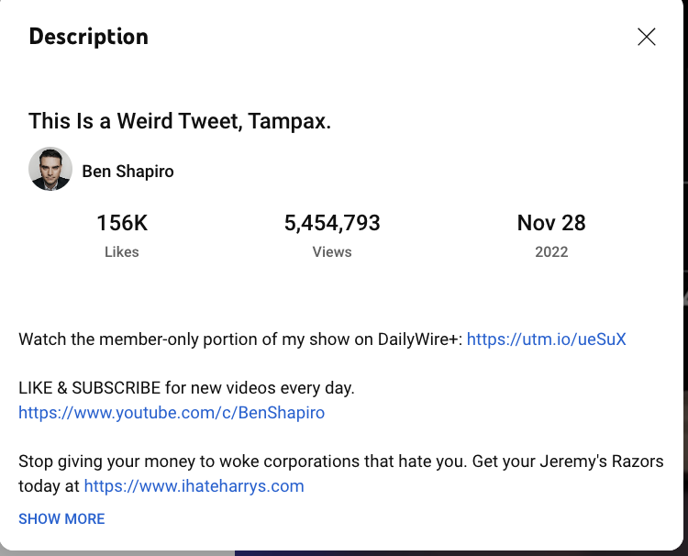Click the video title about the Tampax tweet
Image resolution: width=688 pixels, height=556 pixels.
(180, 121)
